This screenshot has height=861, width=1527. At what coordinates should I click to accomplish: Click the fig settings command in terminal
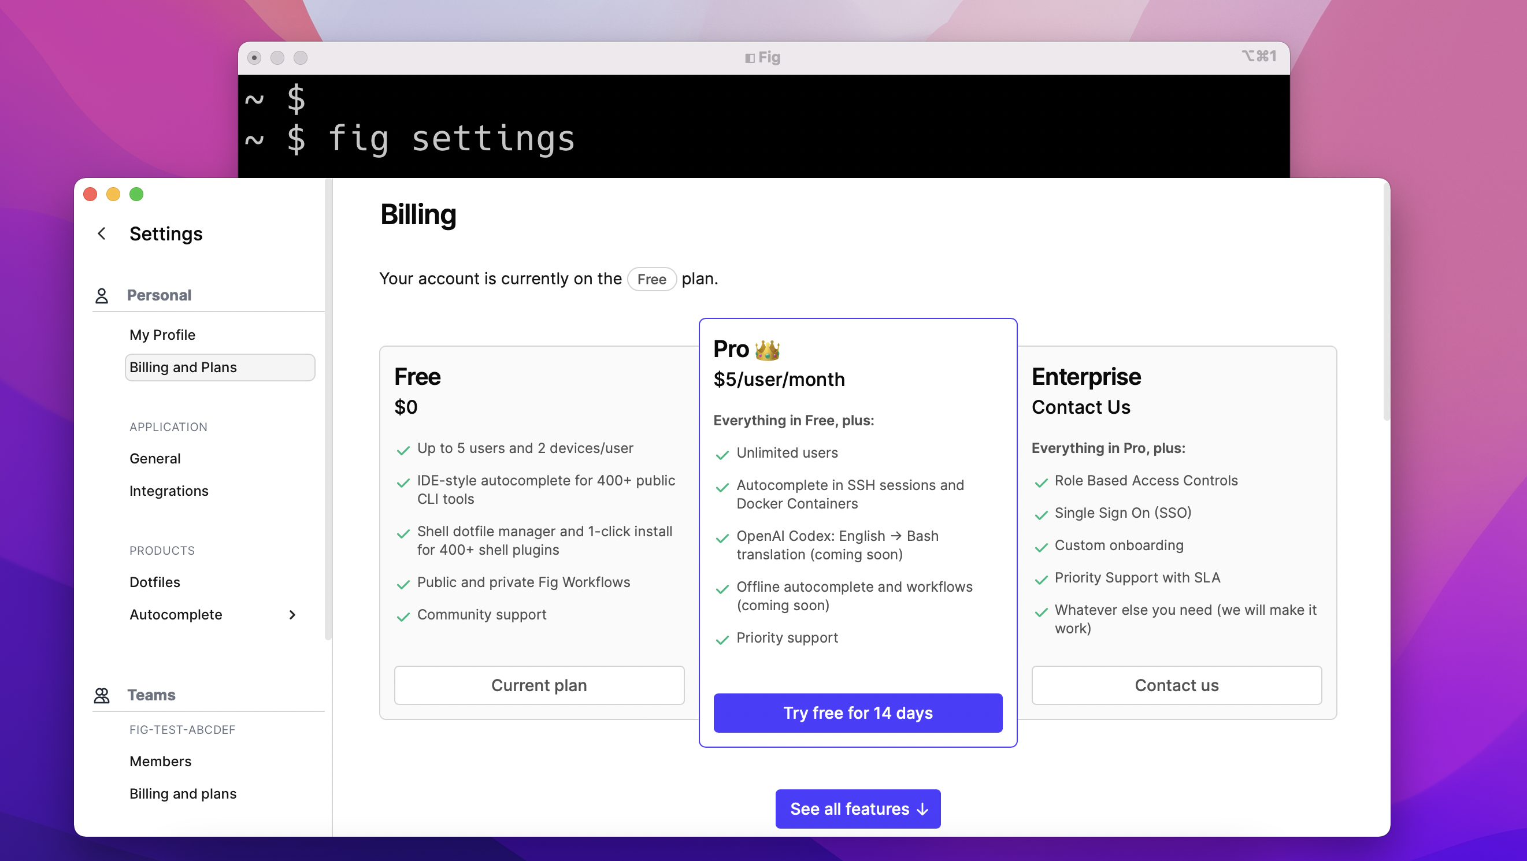point(451,139)
